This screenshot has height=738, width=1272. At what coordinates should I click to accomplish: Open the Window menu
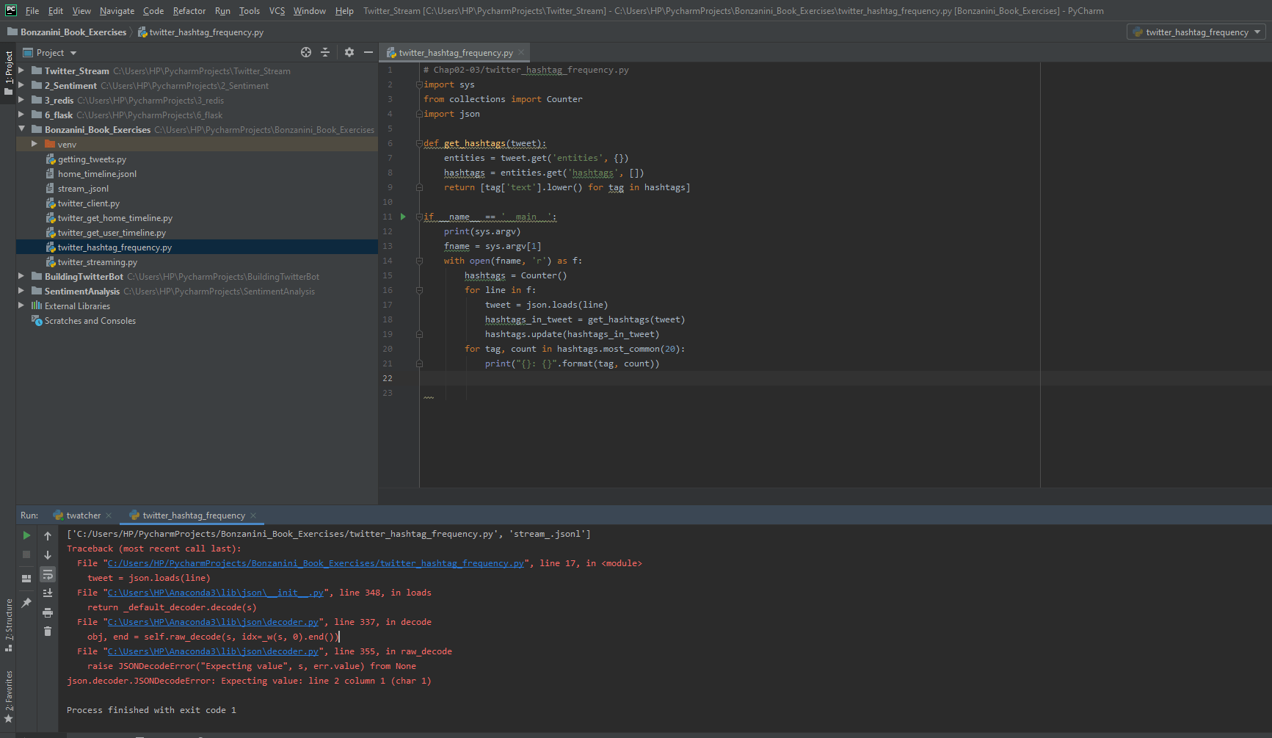point(310,11)
